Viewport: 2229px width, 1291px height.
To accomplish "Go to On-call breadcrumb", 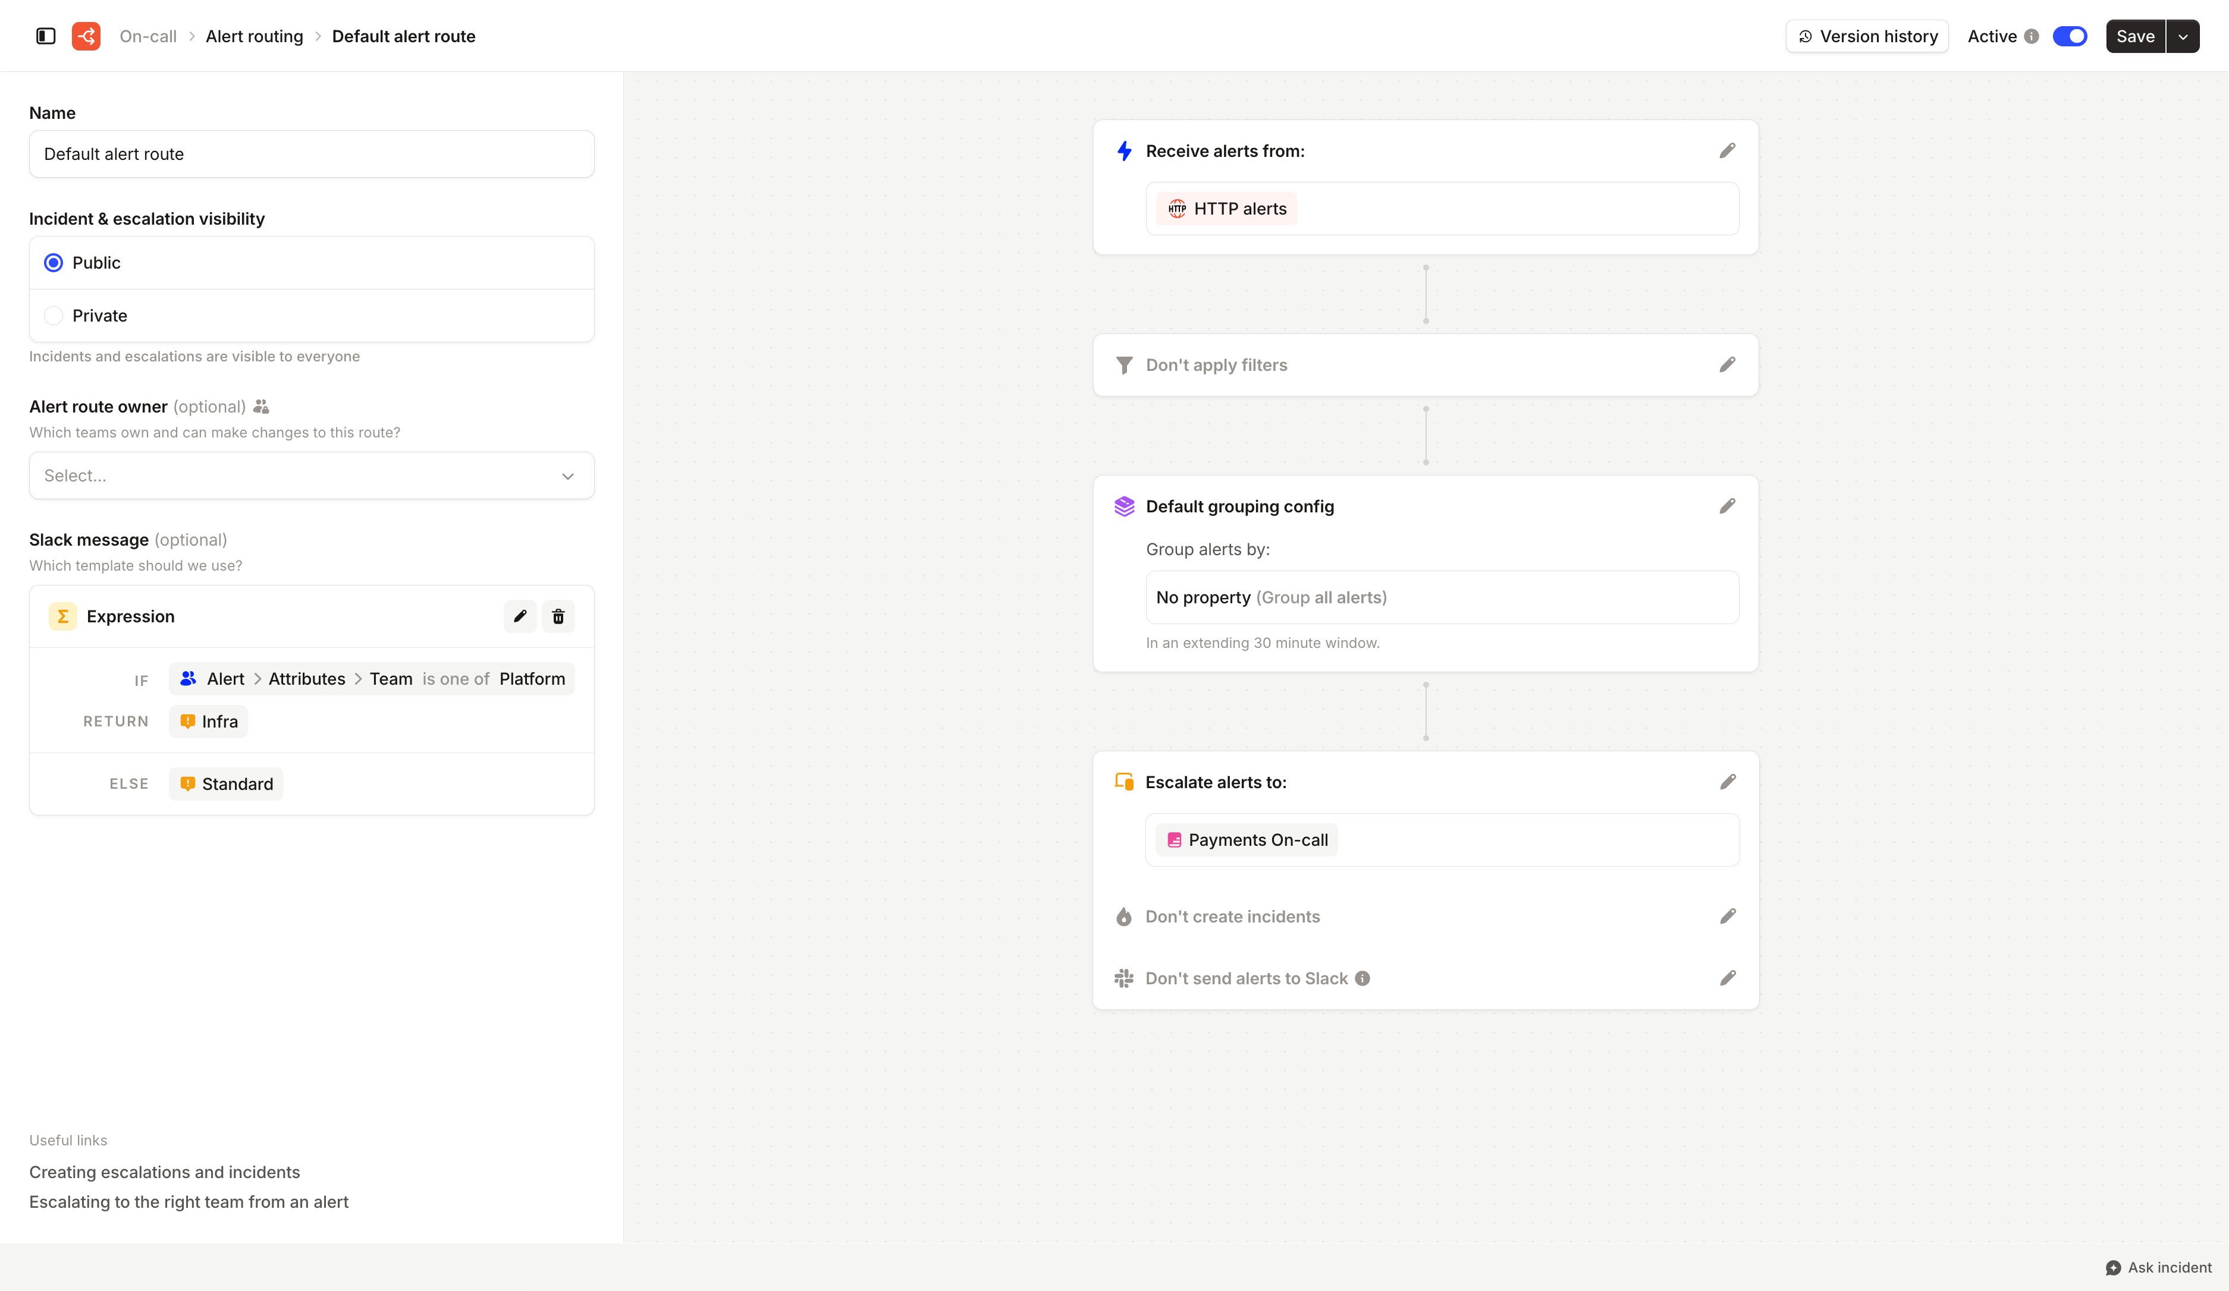I will click(147, 36).
